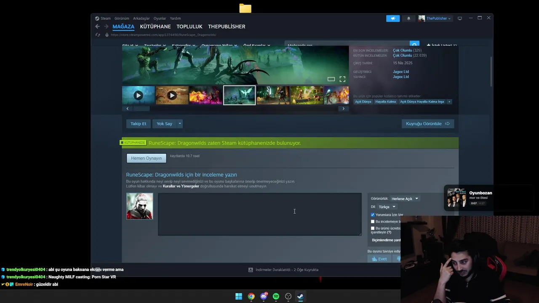The height and width of the screenshot is (303, 539).
Task: Open the Görünüm menu
Action: (122, 19)
